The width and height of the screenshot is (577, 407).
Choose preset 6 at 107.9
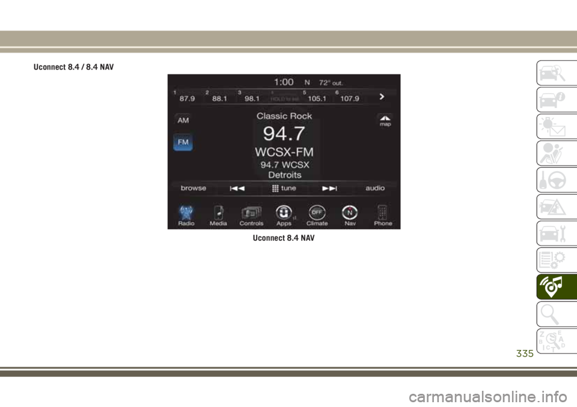[x=349, y=97]
